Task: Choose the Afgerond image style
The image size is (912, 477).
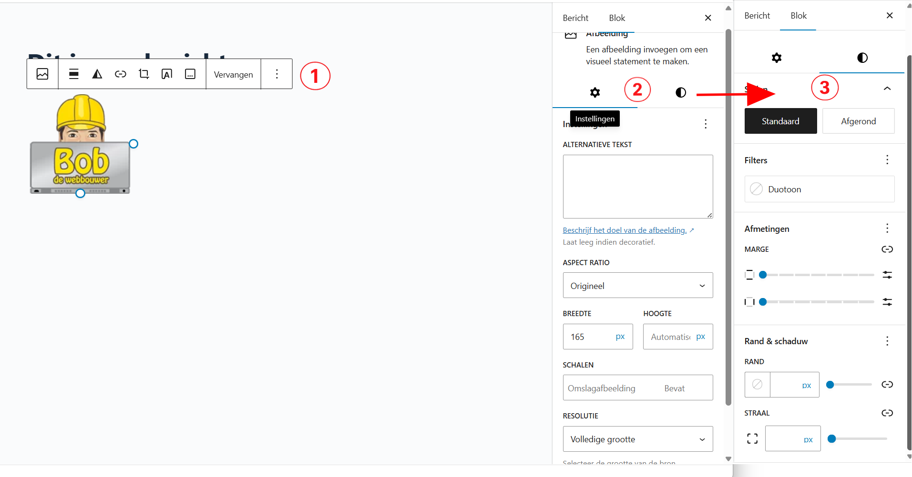Action: 858,121
